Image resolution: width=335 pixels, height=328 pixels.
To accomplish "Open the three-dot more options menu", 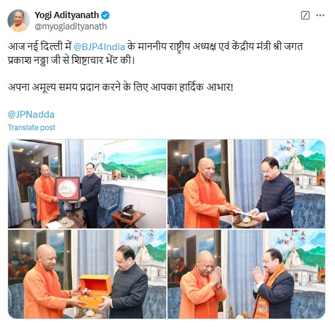I will (x=320, y=16).
